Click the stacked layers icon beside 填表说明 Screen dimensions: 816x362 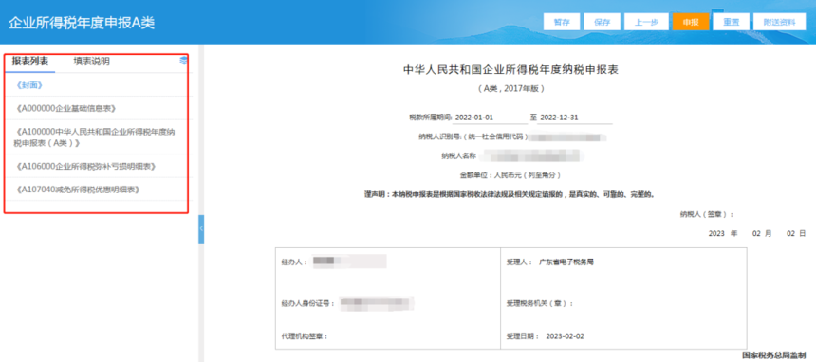point(183,61)
